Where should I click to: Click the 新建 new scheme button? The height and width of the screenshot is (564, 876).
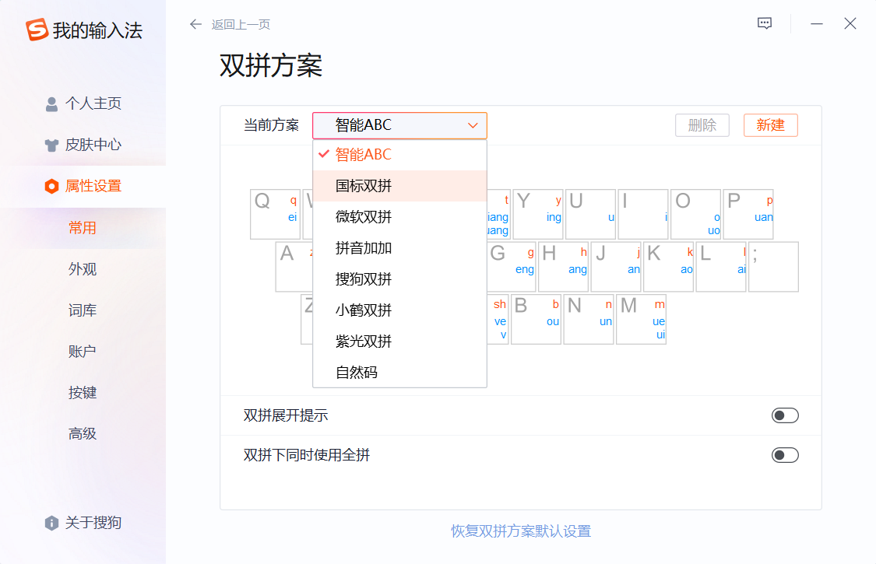point(770,124)
